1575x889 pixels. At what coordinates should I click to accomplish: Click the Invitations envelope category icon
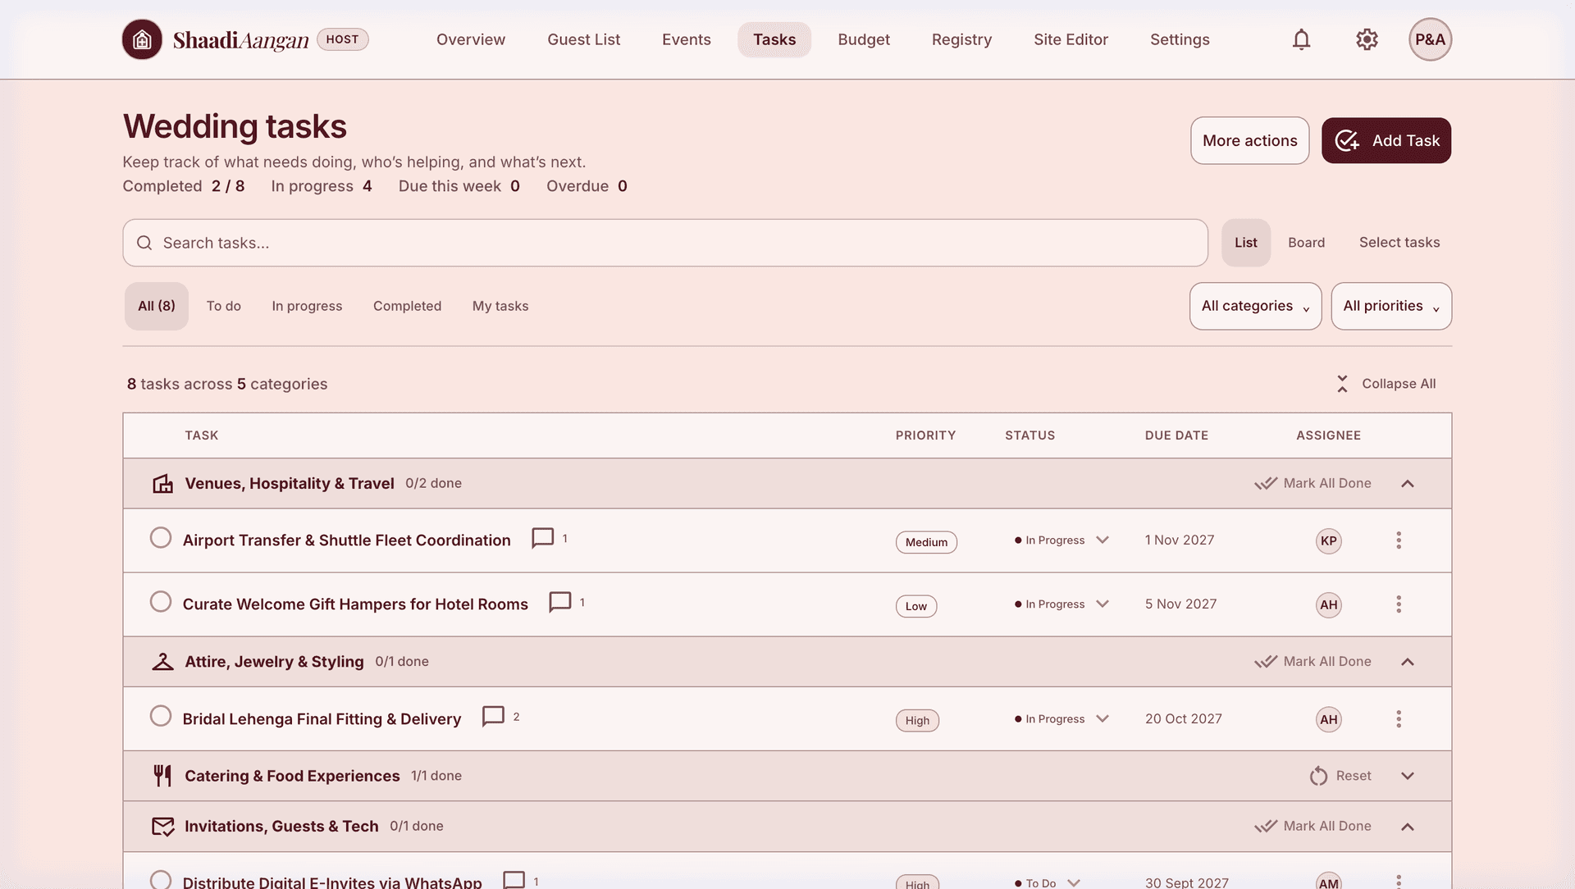[x=162, y=827]
